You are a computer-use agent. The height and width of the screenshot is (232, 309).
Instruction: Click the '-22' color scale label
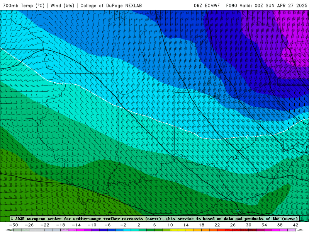pos(45,225)
